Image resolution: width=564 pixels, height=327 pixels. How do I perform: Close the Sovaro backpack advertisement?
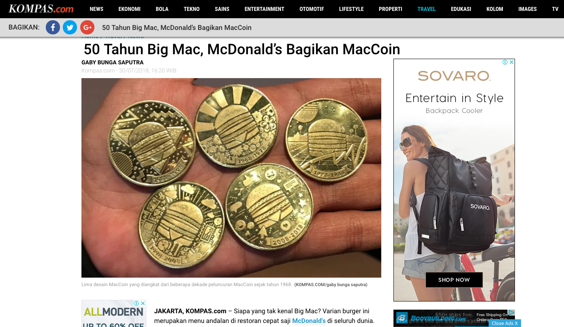coord(511,62)
